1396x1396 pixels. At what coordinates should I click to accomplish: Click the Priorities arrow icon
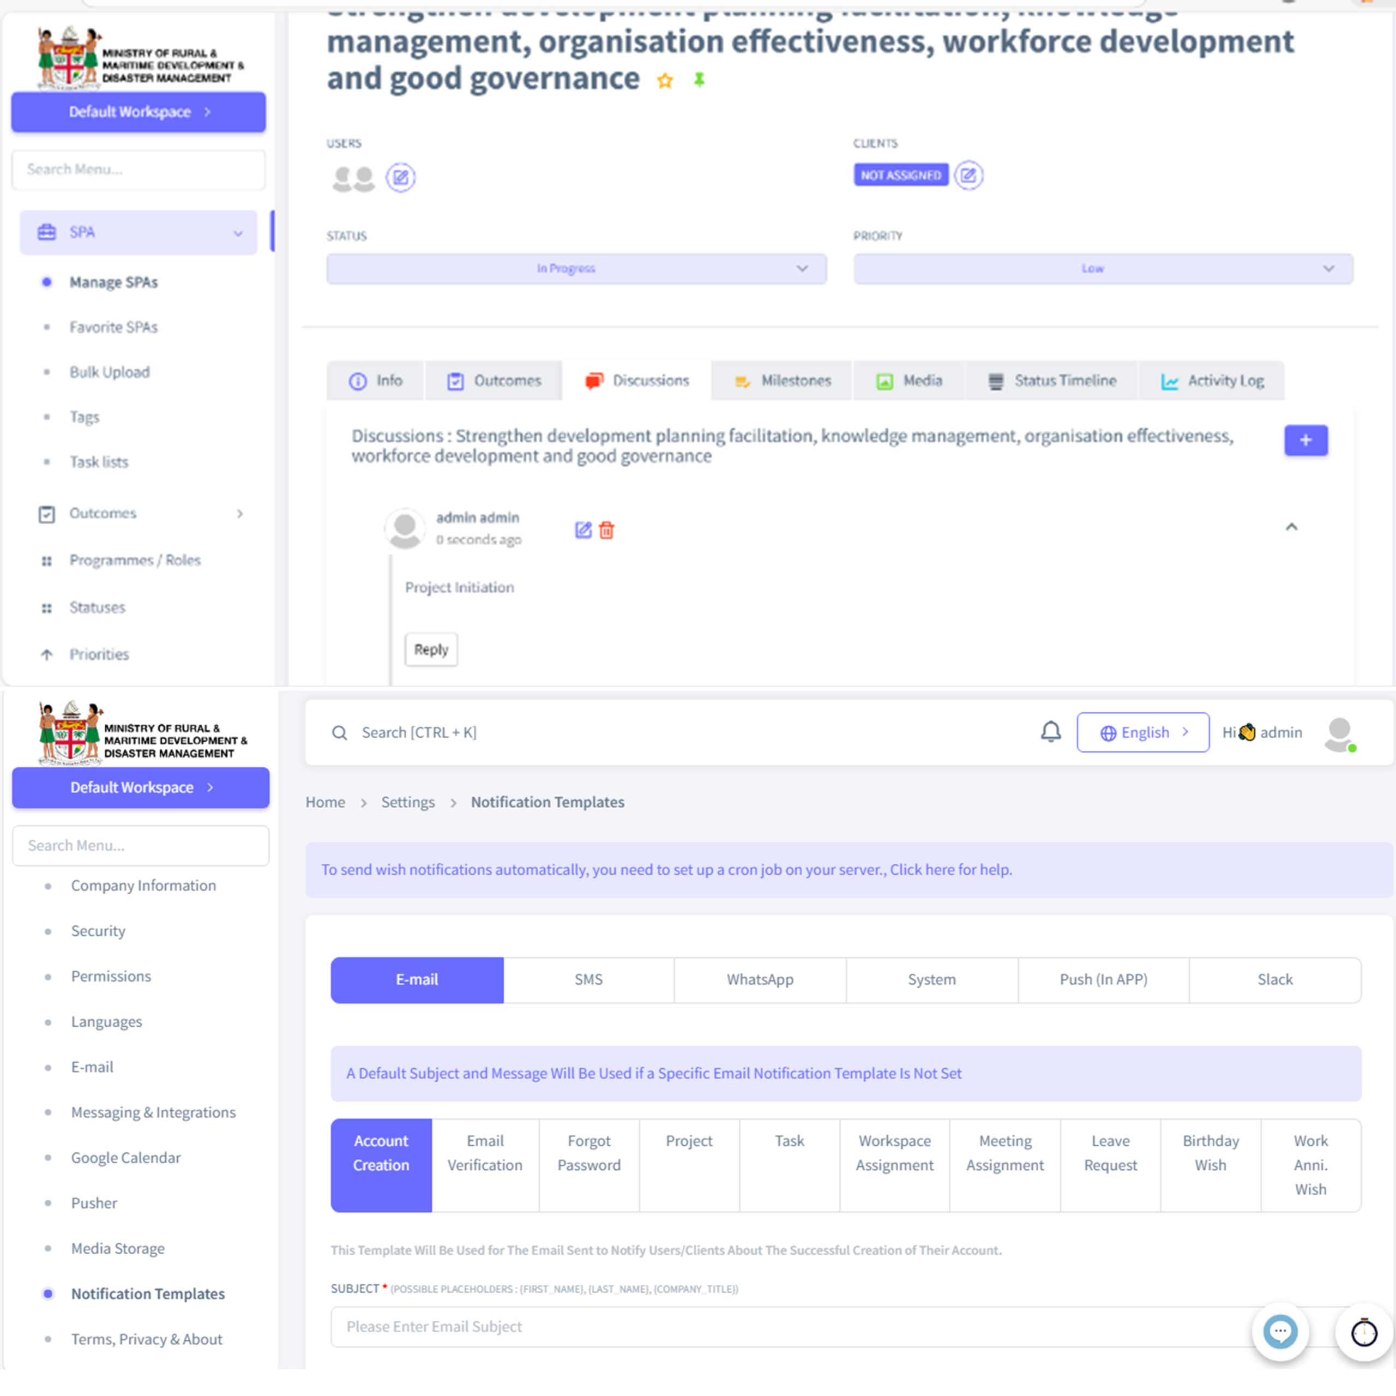[x=46, y=654]
